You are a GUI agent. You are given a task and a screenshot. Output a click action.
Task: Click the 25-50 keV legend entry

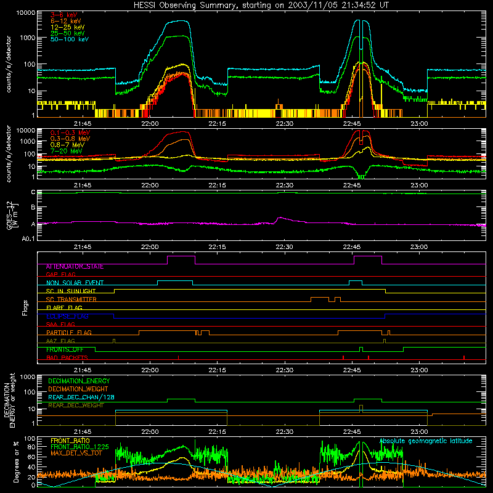tap(68, 33)
